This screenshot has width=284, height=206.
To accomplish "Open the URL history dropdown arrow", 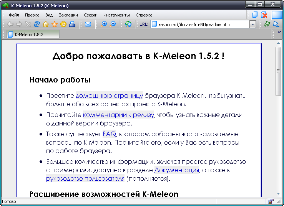I will coord(252,24).
